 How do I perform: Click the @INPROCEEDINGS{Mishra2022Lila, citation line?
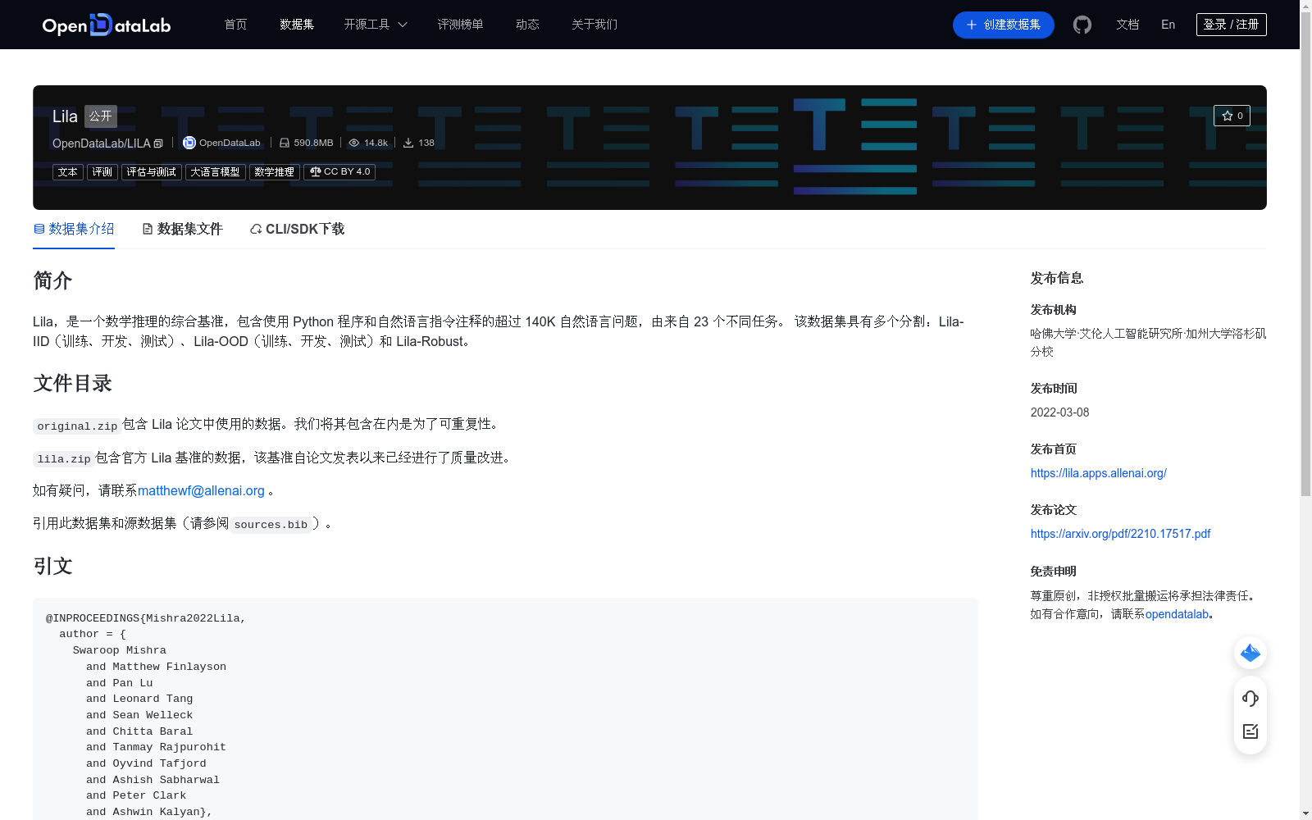[146, 618]
